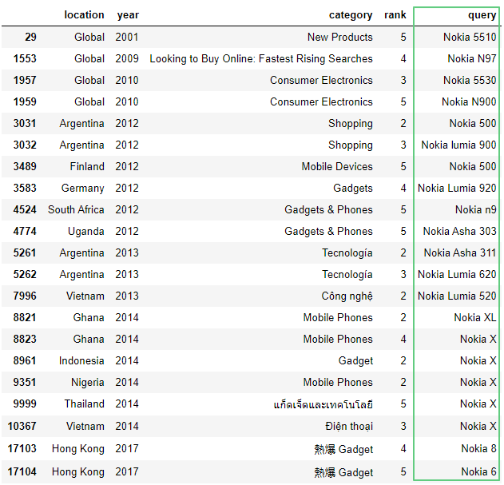Select the 'Nokia Asha 303' query cell
This screenshot has width=504, height=485.
pos(459,231)
